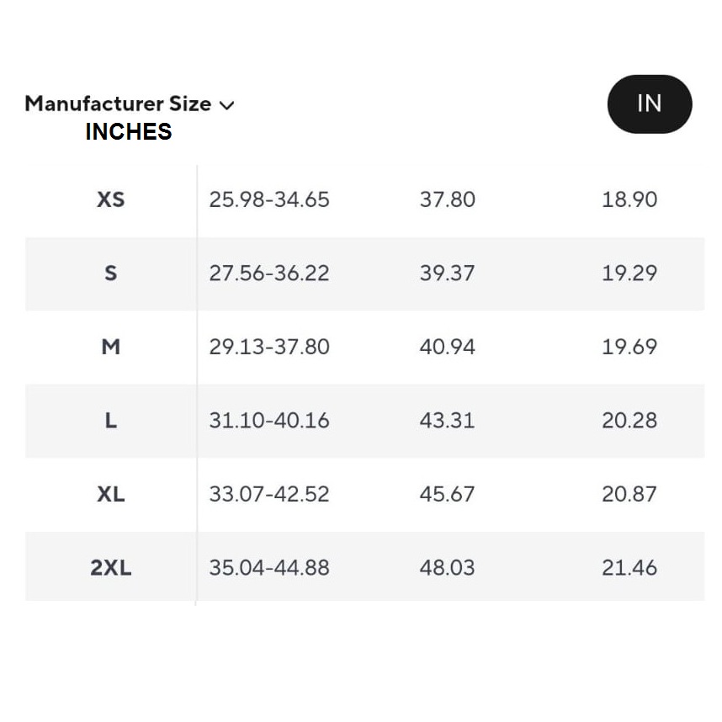722x722 pixels.
Task: Click the 27.56-36.22 range cell
Action: (269, 273)
